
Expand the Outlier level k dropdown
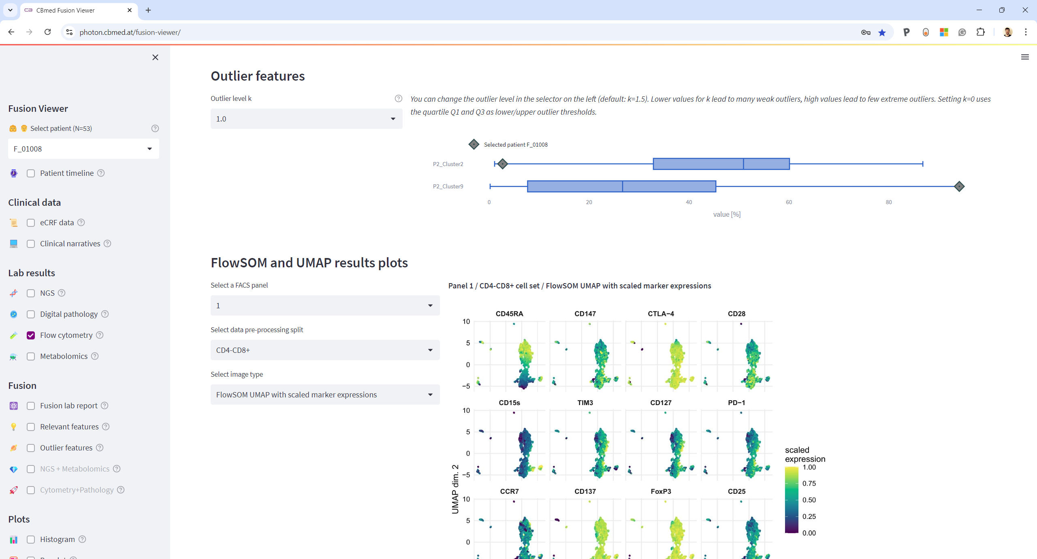306,119
